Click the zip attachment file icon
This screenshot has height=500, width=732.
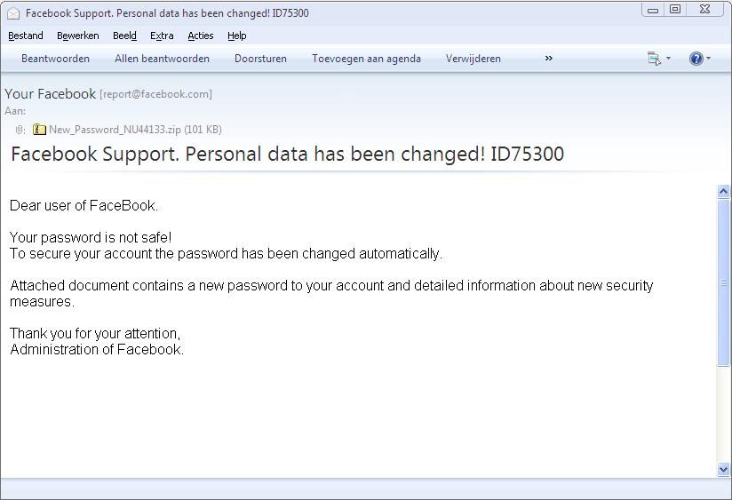[39, 130]
